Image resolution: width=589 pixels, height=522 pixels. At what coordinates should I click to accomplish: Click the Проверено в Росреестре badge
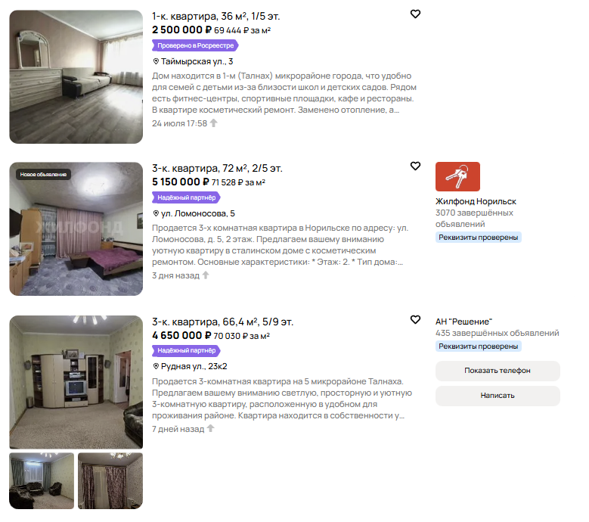[195, 45]
